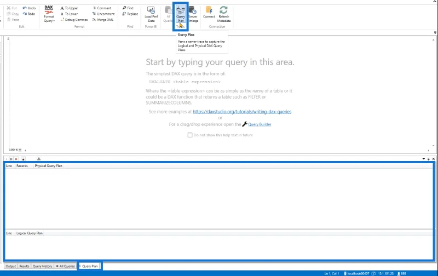Image resolution: width=438 pixels, height=276 pixels.
Task: Click the clear trace trash icon
Action: [23, 159]
